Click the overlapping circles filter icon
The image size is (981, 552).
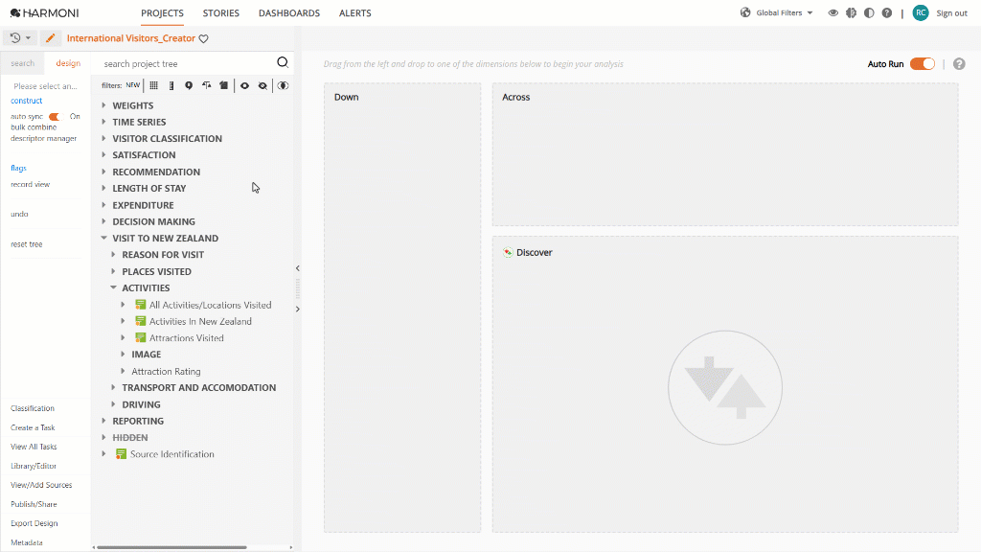click(283, 85)
